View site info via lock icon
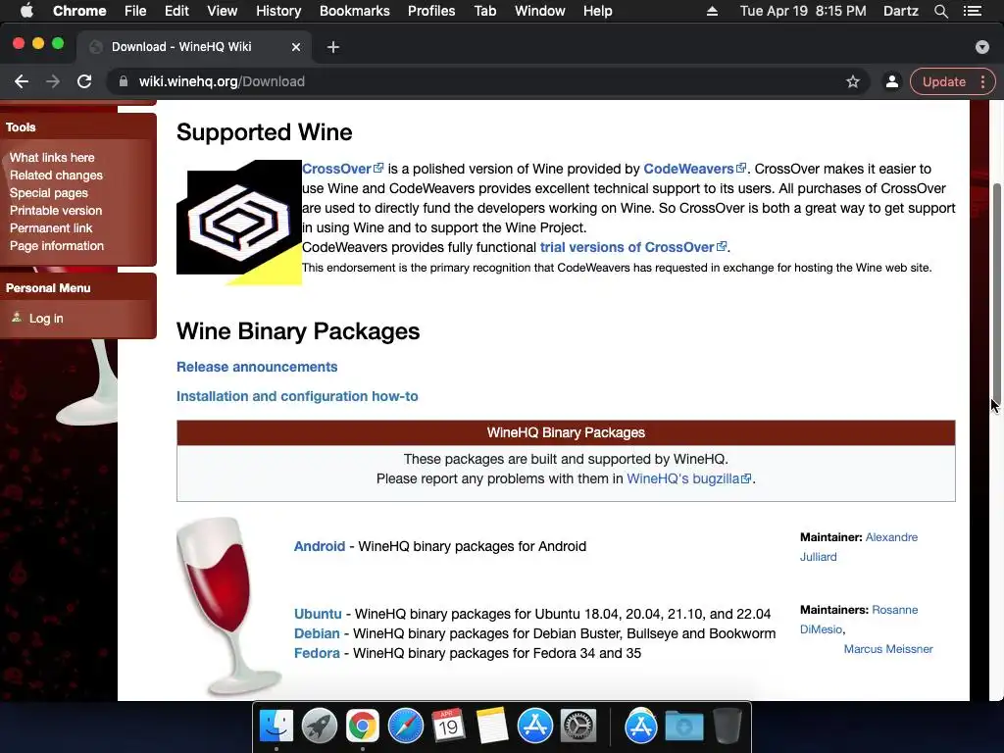 tap(124, 81)
